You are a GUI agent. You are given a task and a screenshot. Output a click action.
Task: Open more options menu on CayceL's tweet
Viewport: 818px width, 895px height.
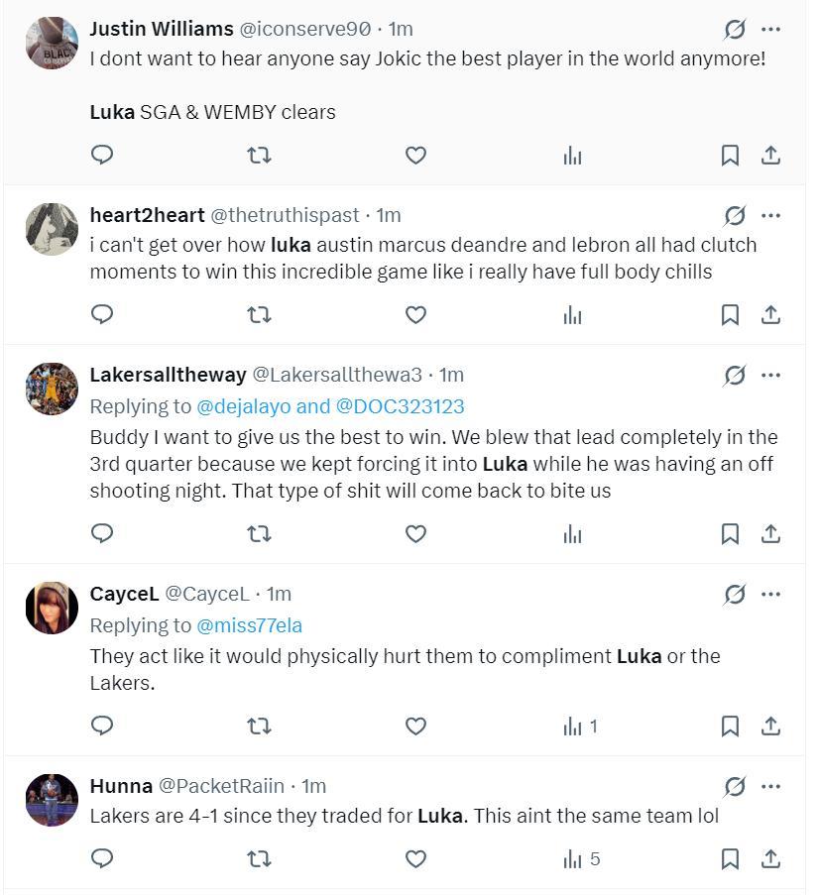770,595
